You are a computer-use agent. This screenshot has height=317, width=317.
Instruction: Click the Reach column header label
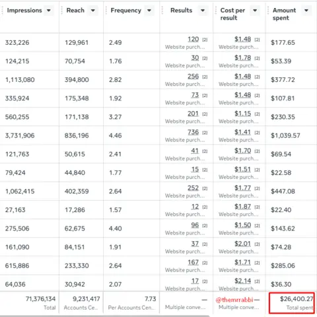click(x=75, y=11)
